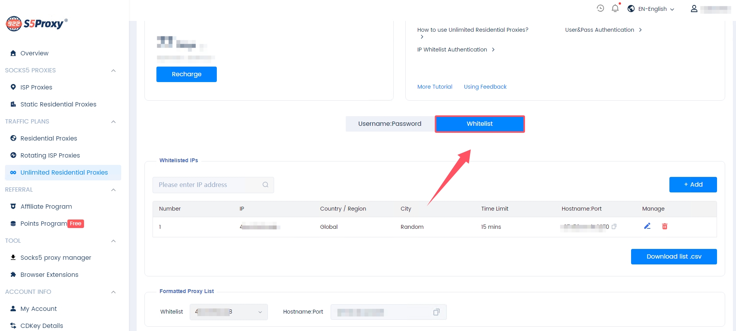
Task: Copy the Hostname:Port in table row
Action: [614, 226]
